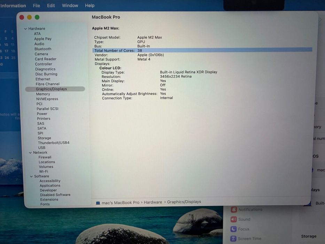
Task: Click the laptop icon in path bar
Action: click(98, 203)
